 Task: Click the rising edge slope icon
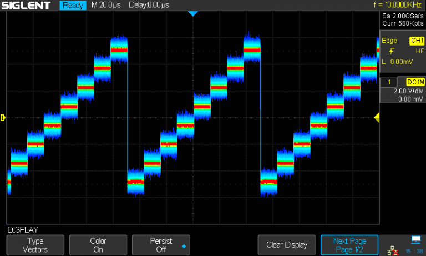(x=392, y=51)
